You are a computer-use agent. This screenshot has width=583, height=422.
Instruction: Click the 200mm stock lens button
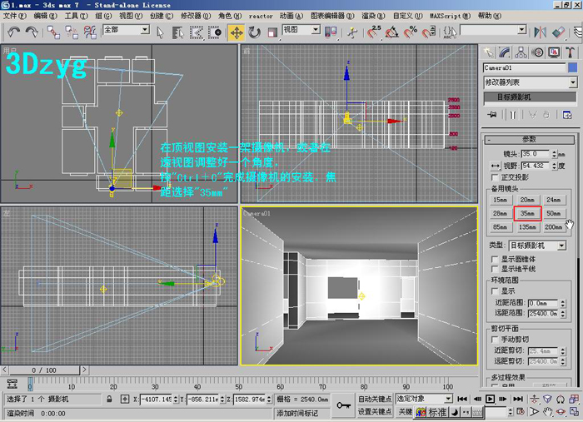point(554,227)
